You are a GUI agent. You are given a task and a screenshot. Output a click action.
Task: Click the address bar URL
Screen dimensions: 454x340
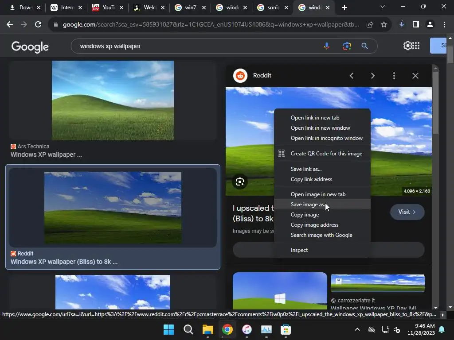(x=211, y=25)
